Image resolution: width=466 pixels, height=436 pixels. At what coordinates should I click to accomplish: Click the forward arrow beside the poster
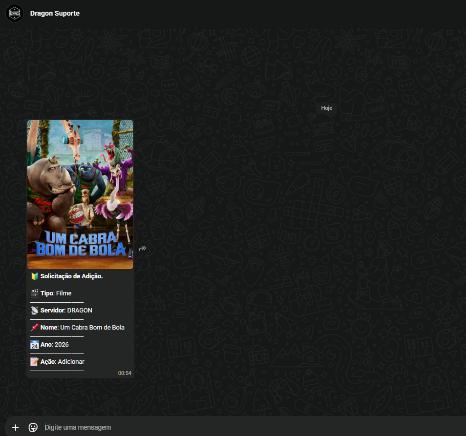point(143,249)
